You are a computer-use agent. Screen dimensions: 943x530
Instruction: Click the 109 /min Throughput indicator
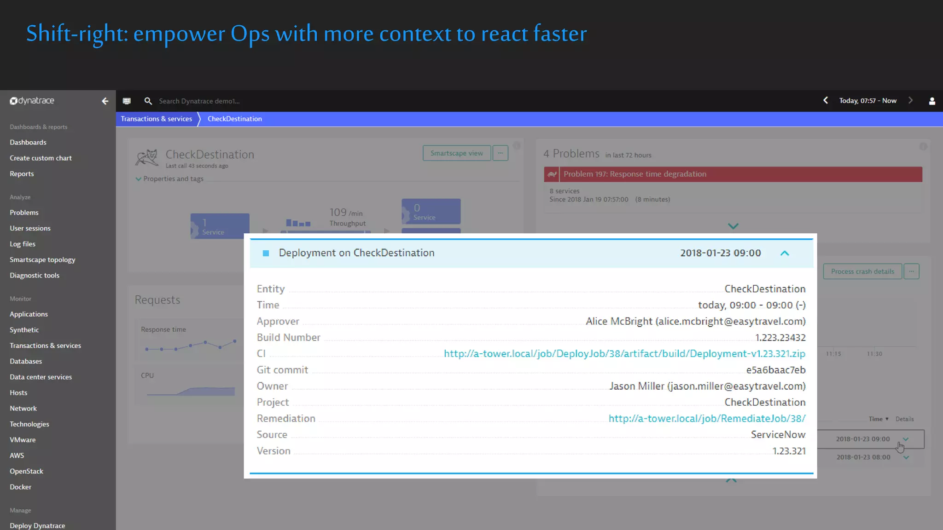click(x=347, y=217)
